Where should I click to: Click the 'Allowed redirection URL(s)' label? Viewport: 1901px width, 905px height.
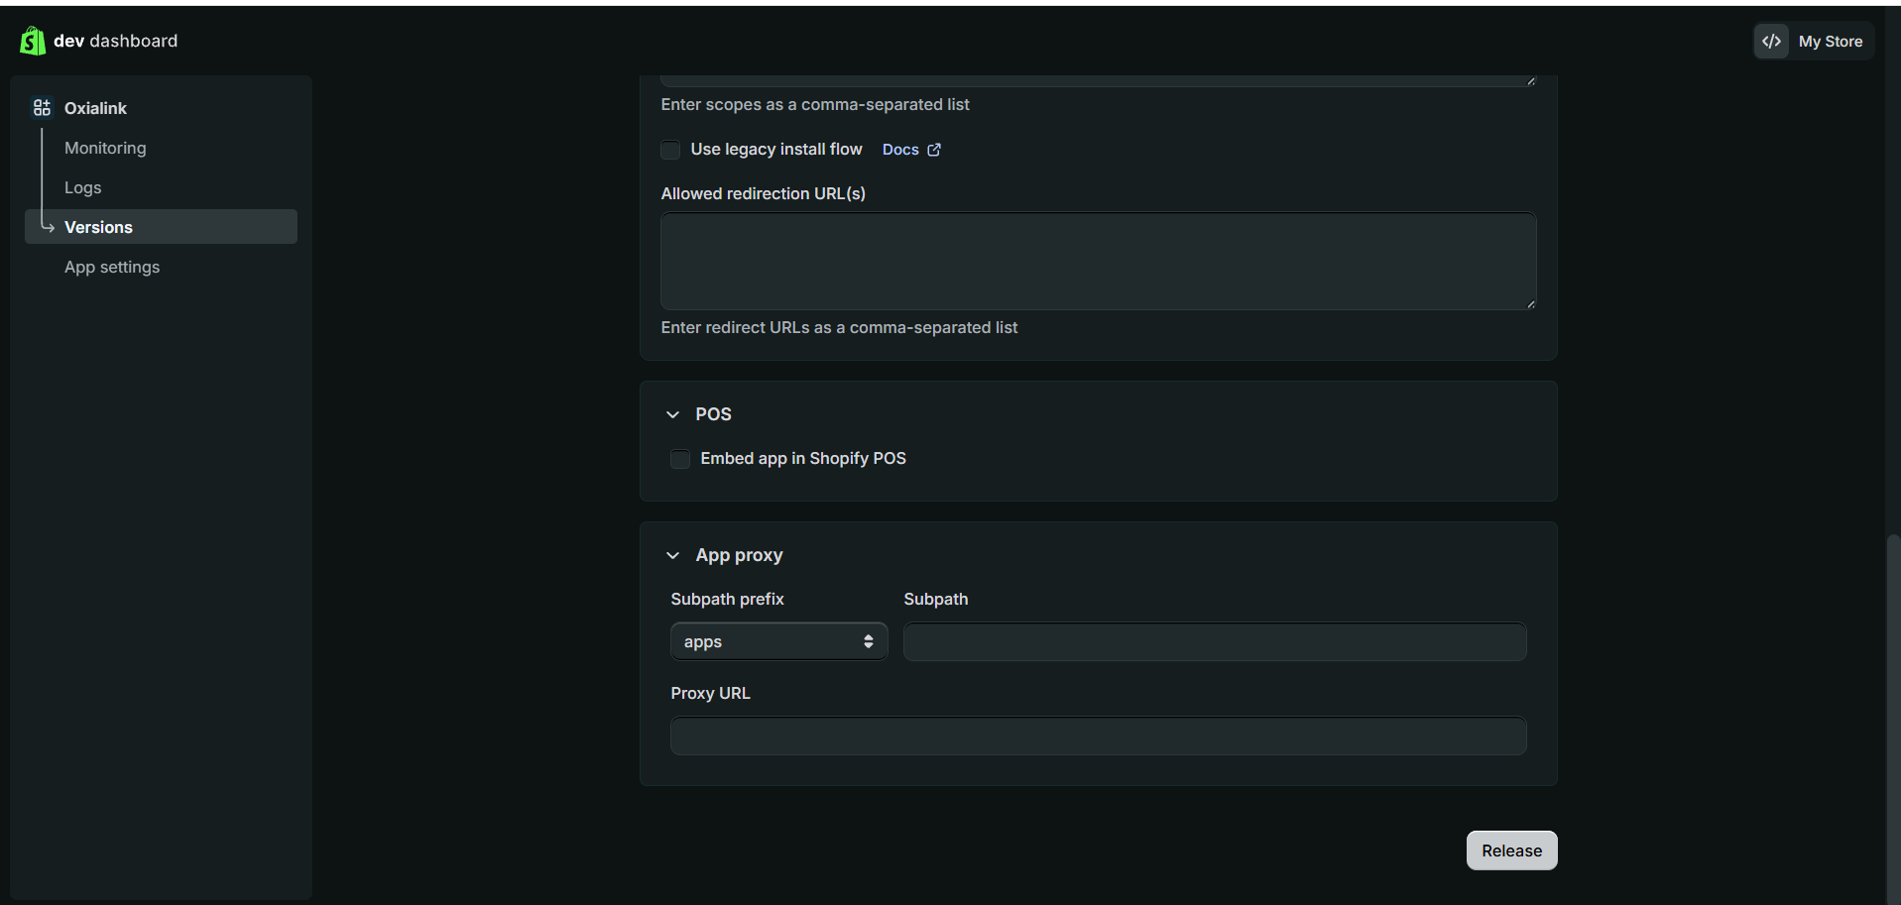click(x=763, y=193)
